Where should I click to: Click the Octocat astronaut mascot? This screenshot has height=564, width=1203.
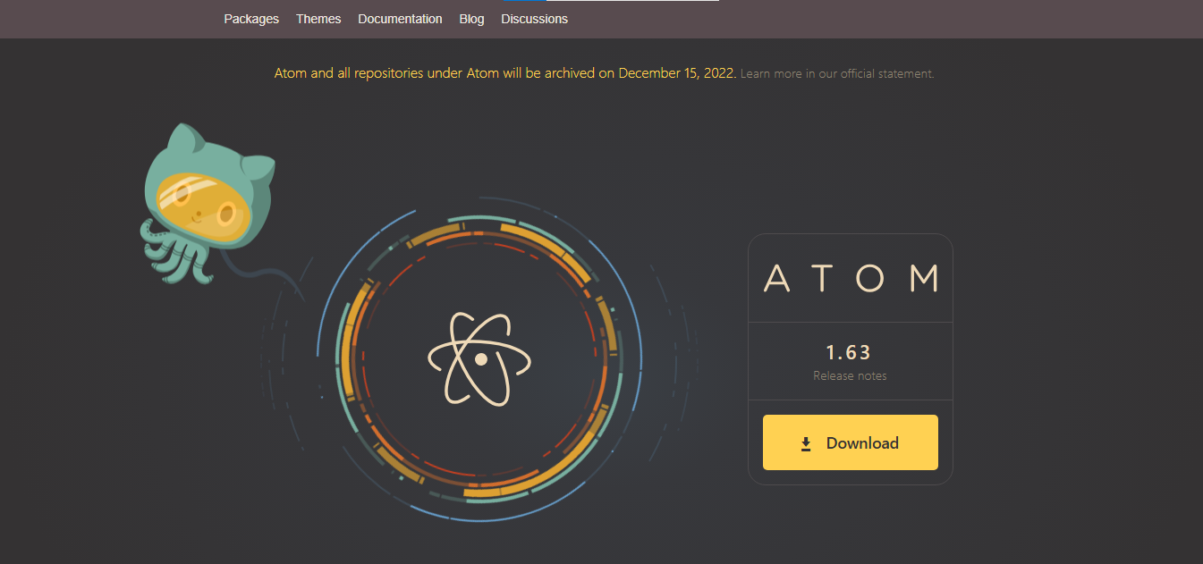pos(208,204)
